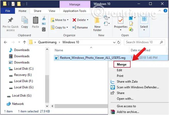Viewport: 169px width, 115px height.
Task: Select the Restore_Windows_Photo_Viewer_ALL_USERS.reg file icon
Action: pyautogui.click(x=57, y=58)
